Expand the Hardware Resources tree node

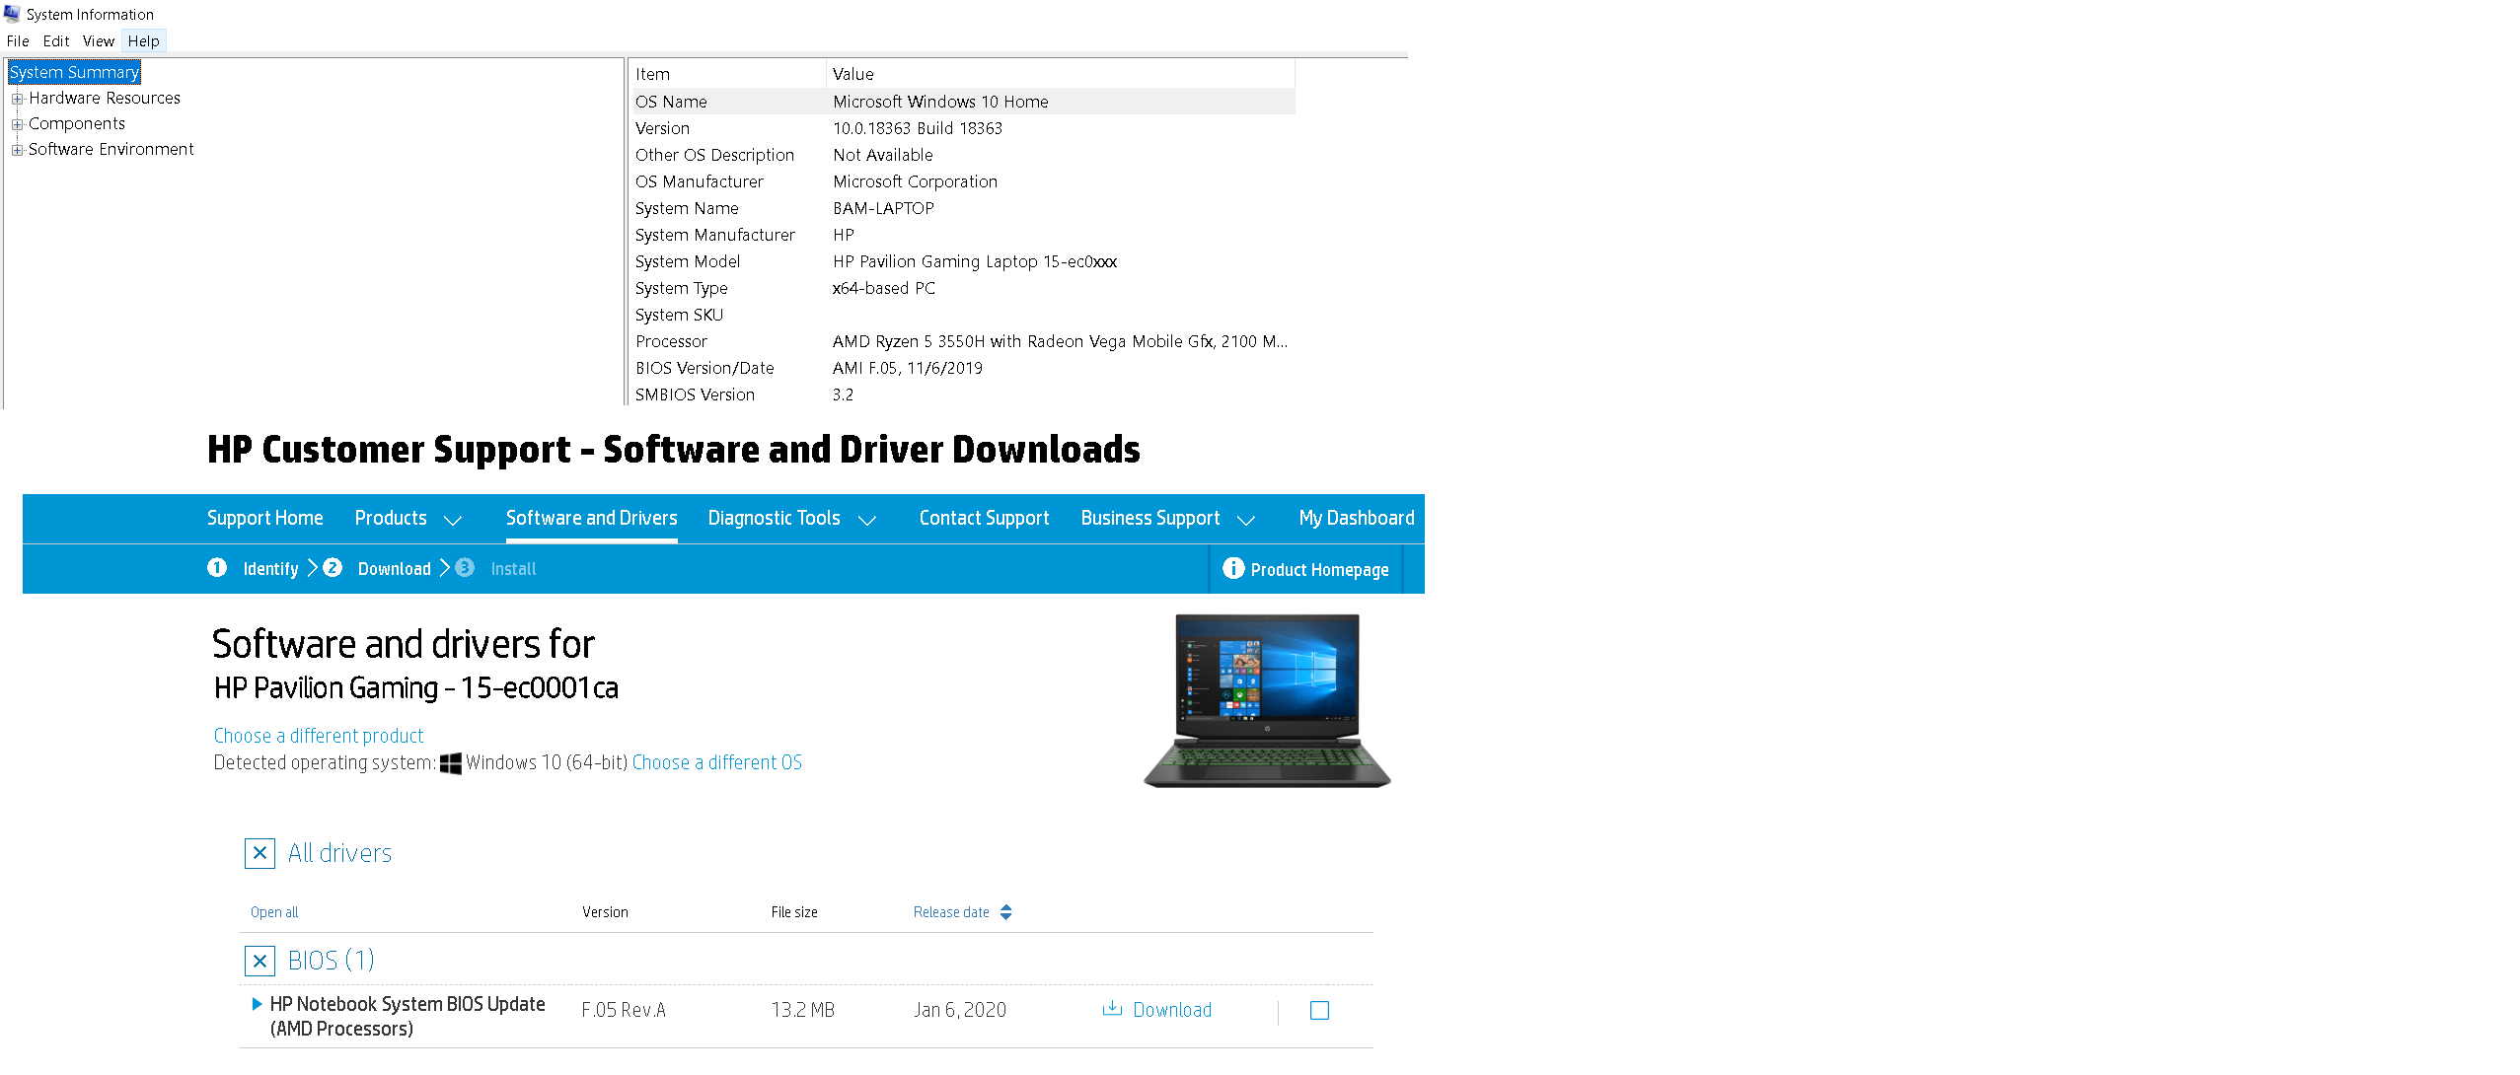click(x=17, y=99)
